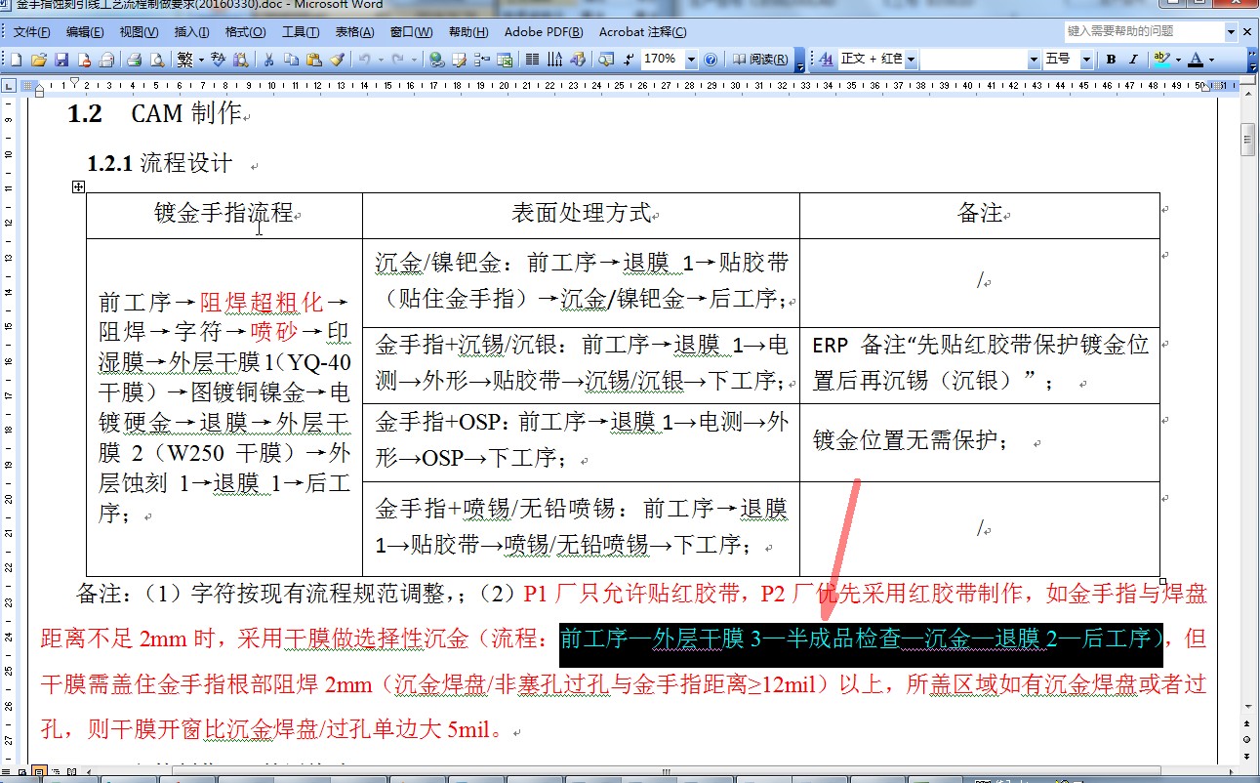Open the font size 五号 dropdown
This screenshot has width=1260, height=783.
coord(1086,60)
